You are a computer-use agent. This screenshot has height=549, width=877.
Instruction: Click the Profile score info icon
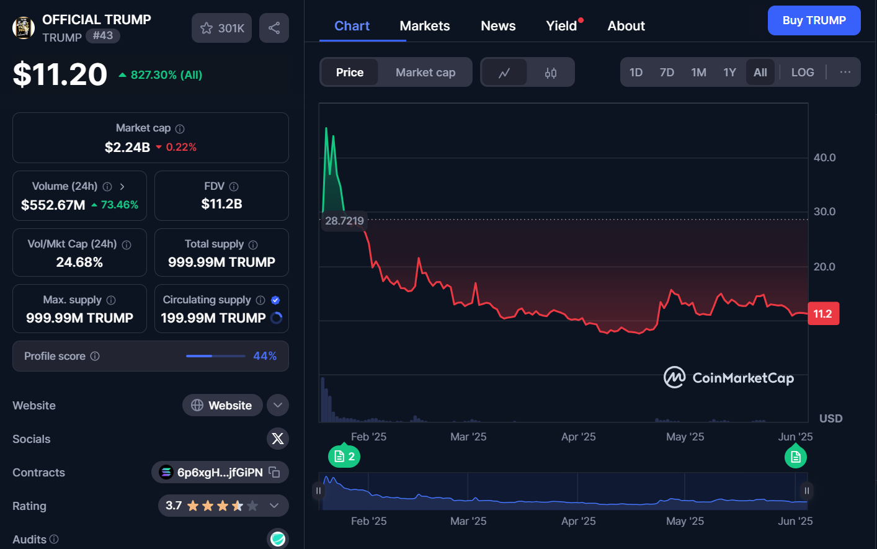click(x=95, y=356)
